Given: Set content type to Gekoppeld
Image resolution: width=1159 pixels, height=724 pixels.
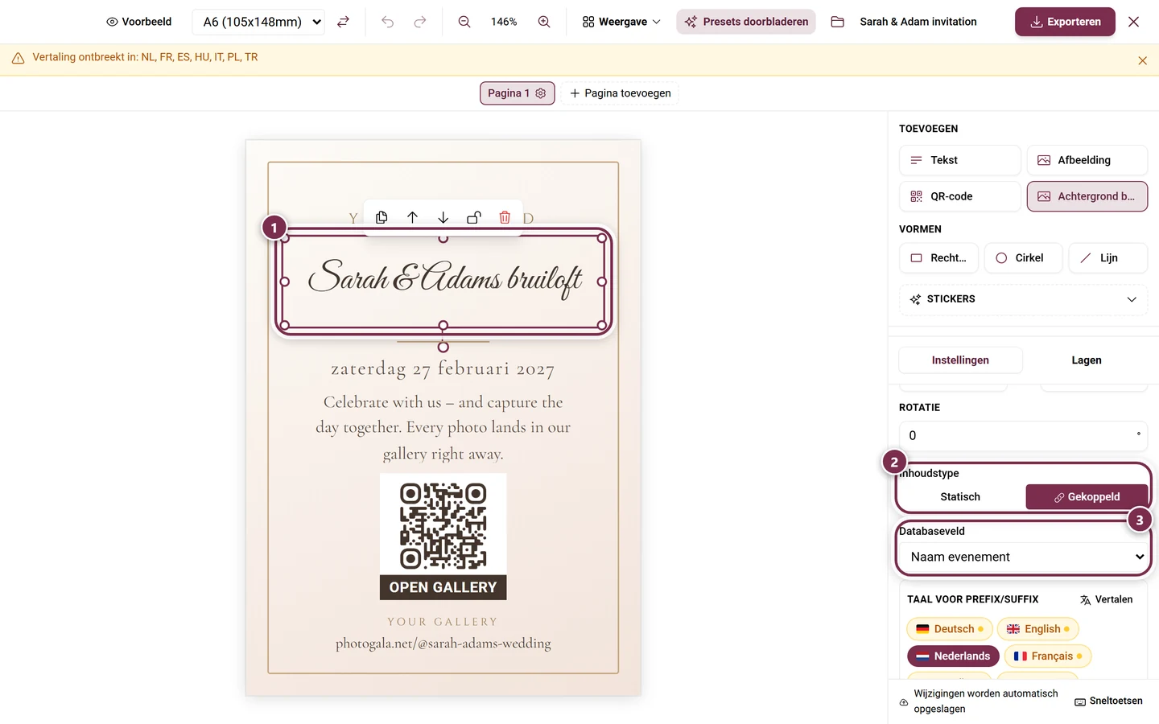Looking at the screenshot, I should pyautogui.click(x=1087, y=497).
